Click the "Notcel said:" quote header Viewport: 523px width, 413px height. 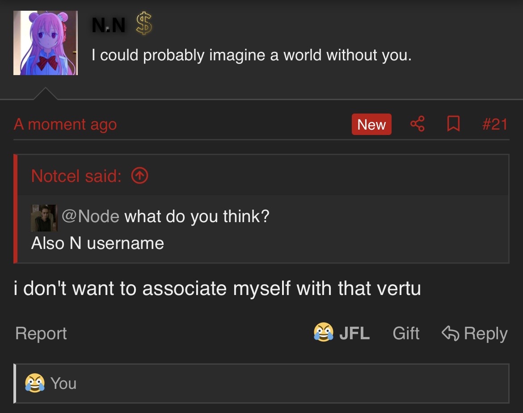(76, 176)
